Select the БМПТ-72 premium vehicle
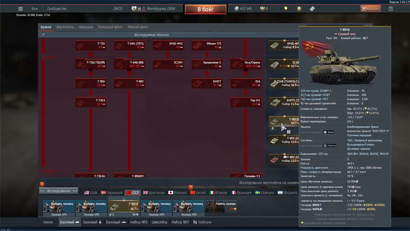This screenshot has width=410, height=231. pos(284,102)
